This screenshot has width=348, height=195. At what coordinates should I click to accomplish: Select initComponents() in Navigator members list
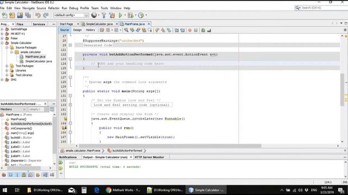(21, 128)
